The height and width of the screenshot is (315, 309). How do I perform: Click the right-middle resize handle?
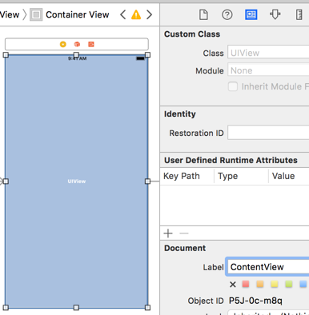147,181
